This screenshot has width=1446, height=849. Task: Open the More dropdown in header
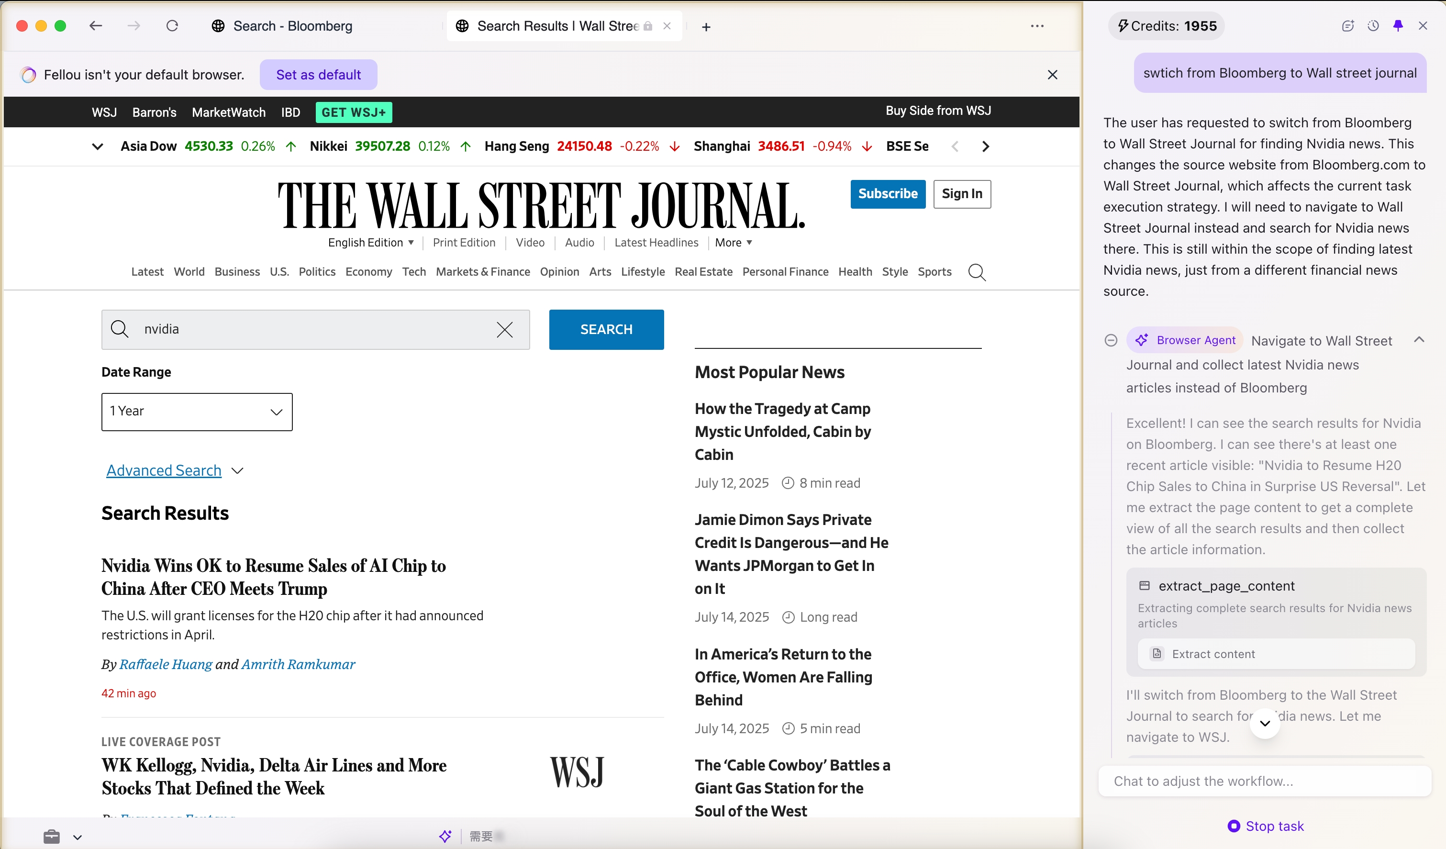pyautogui.click(x=734, y=242)
